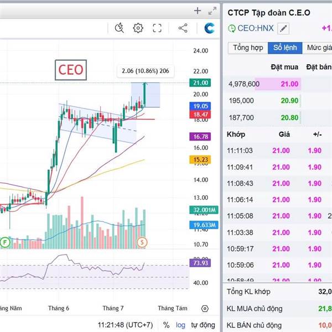Screen dimensions: 332x332
Task: Select the 11:05:08 matched trade row
Action: pos(277,216)
